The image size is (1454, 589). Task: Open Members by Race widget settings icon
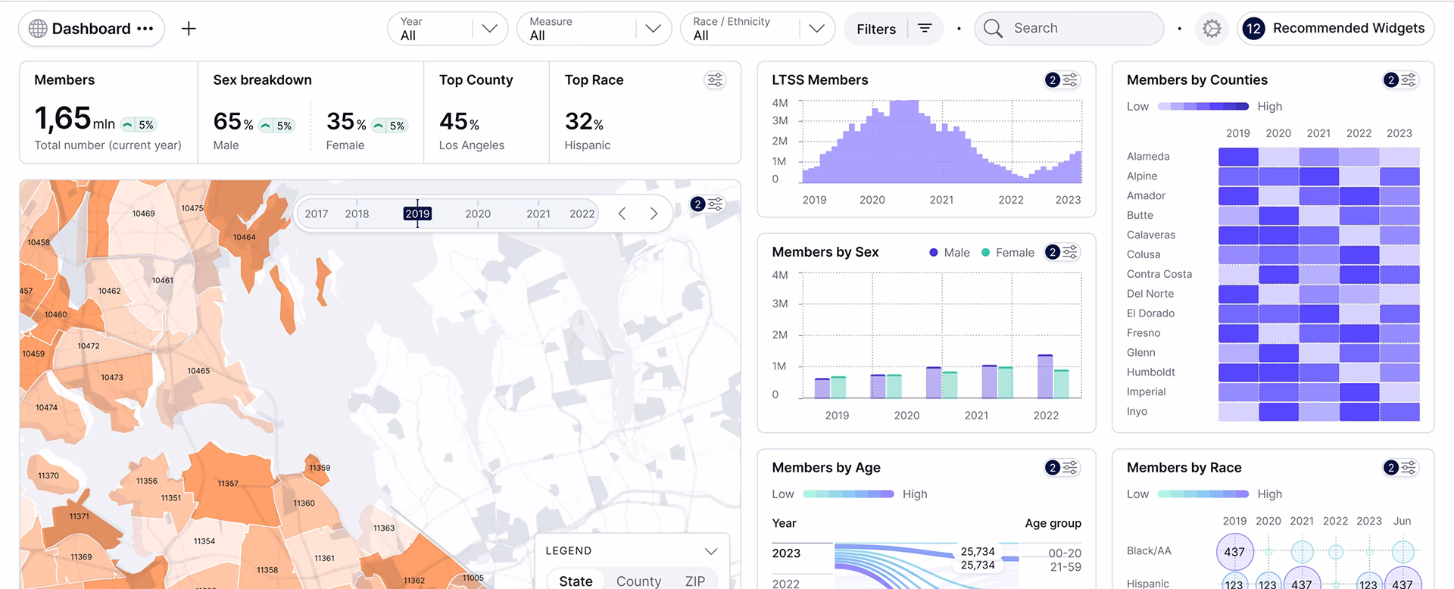click(x=1408, y=468)
